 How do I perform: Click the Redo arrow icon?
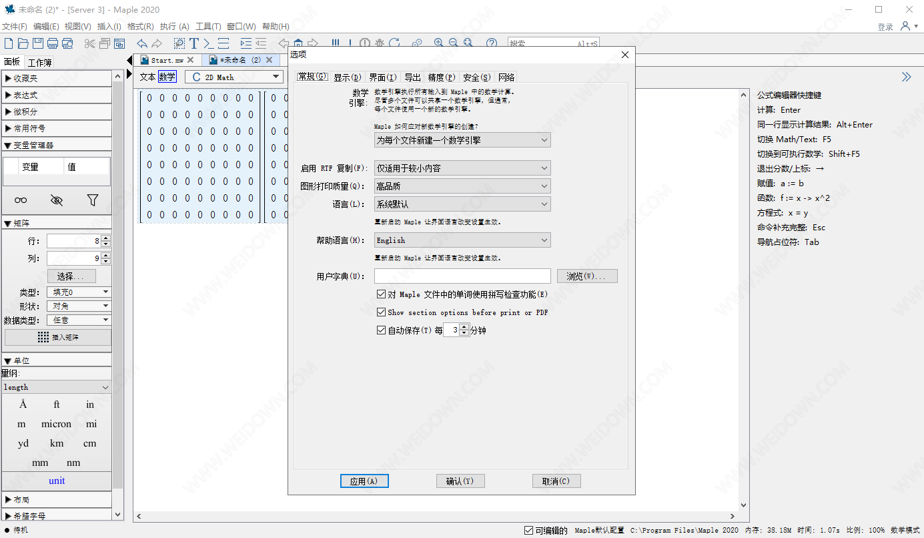(157, 43)
